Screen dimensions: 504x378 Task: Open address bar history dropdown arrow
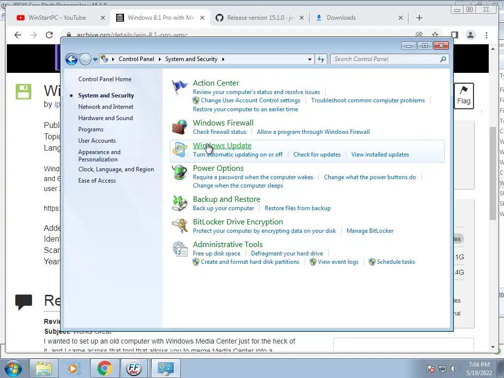[310, 59]
